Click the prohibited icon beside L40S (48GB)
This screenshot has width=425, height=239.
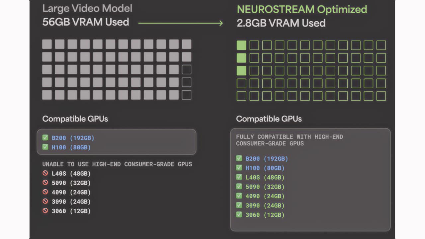45,173
